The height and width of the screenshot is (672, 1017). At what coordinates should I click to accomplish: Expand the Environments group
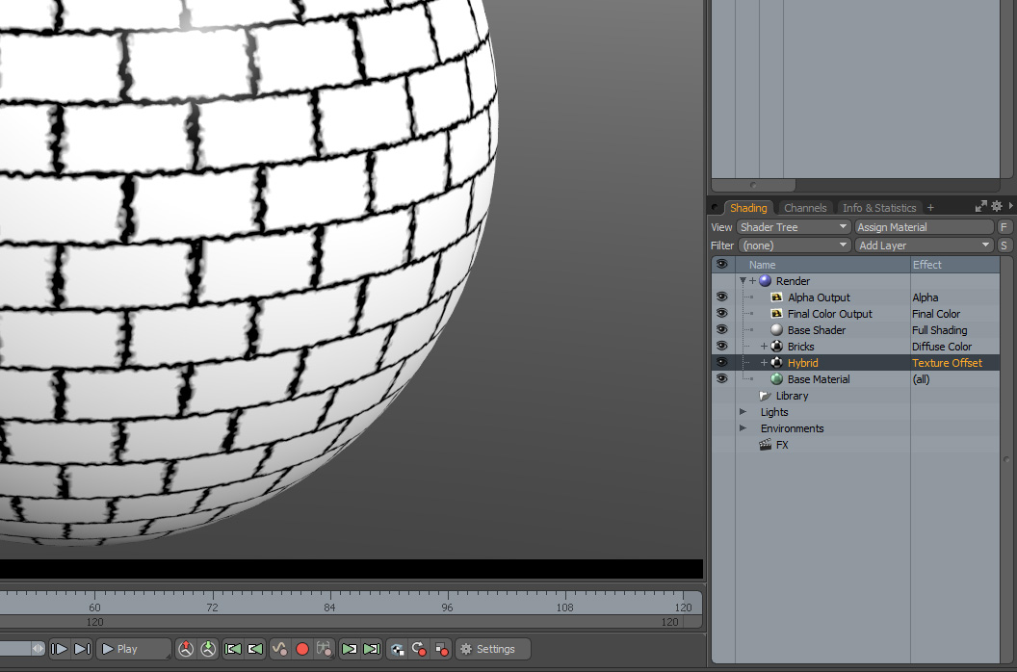(743, 428)
